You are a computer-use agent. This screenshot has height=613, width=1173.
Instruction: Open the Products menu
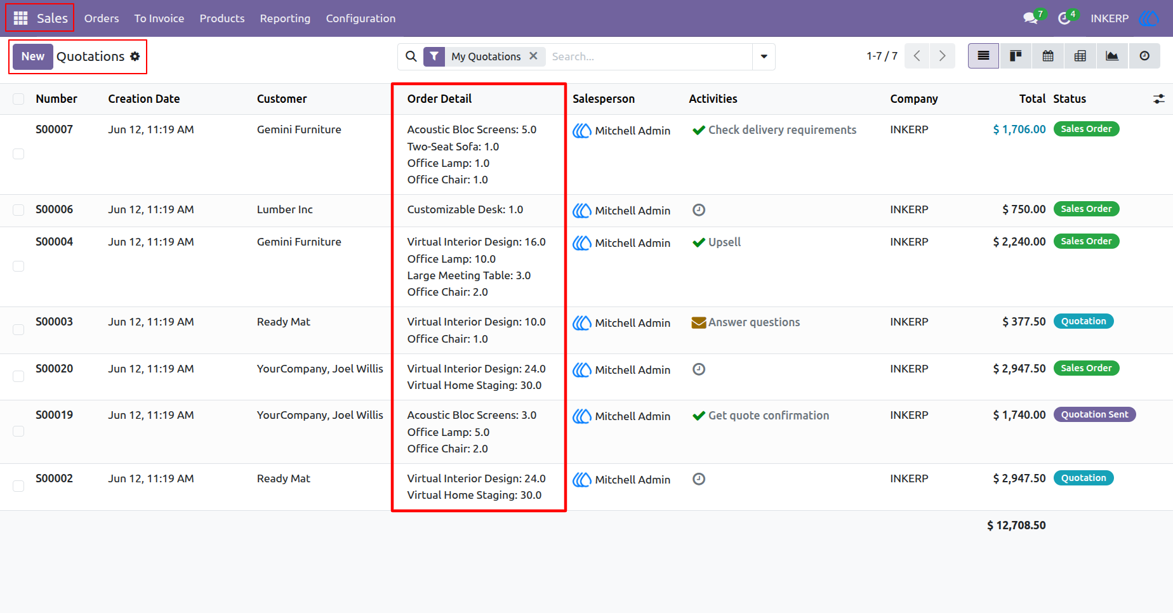coord(222,18)
